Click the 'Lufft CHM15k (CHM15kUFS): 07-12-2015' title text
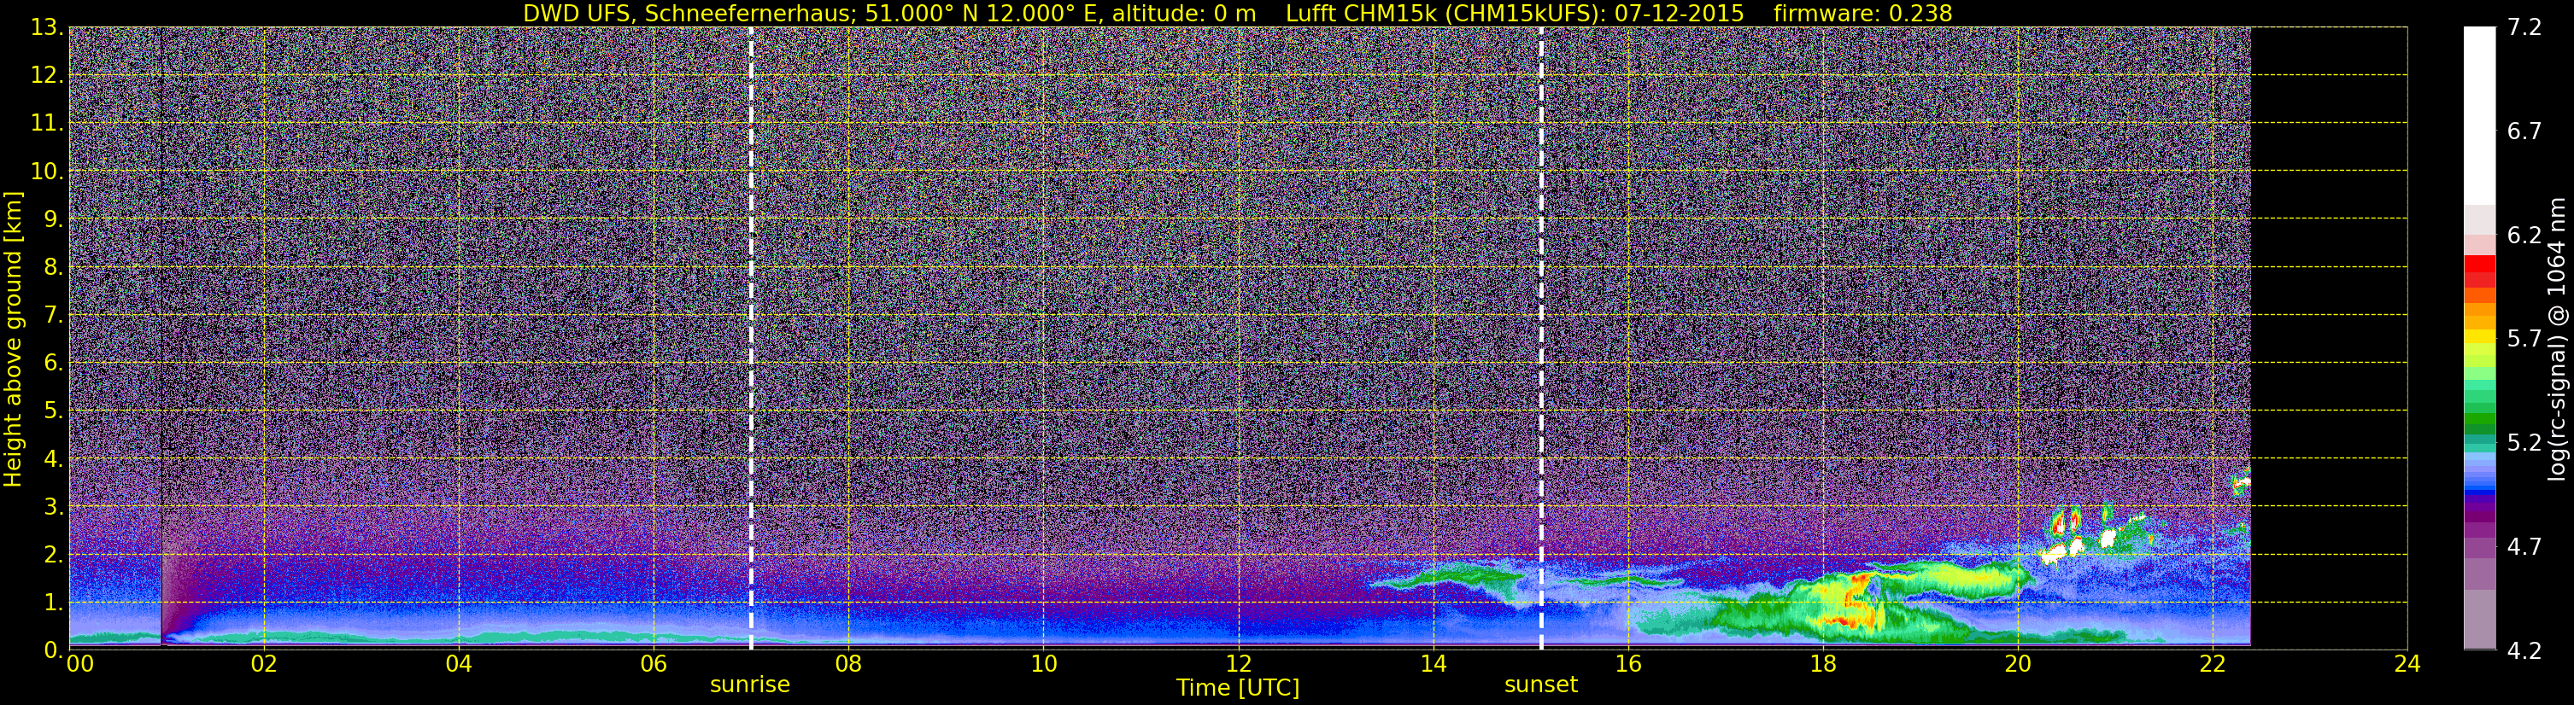 (1515, 13)
